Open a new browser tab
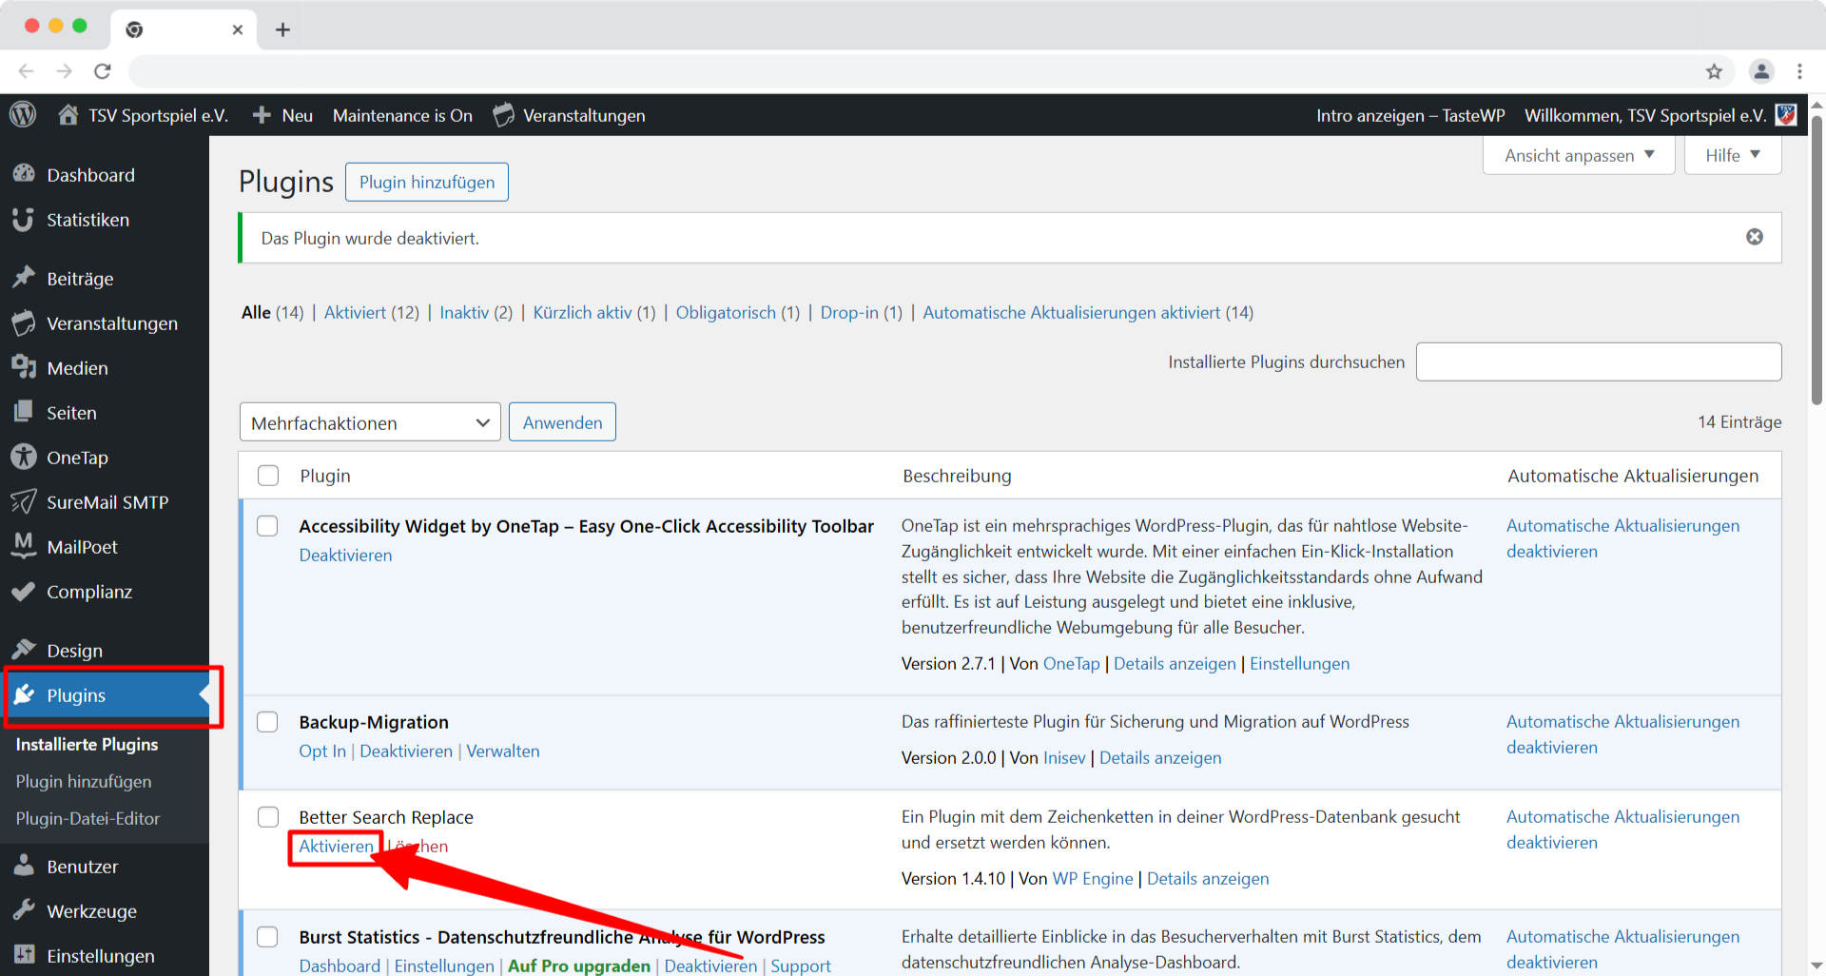The width and height of the screenshot is (1826, 976). pyautogui.click(x=282, y=29)
